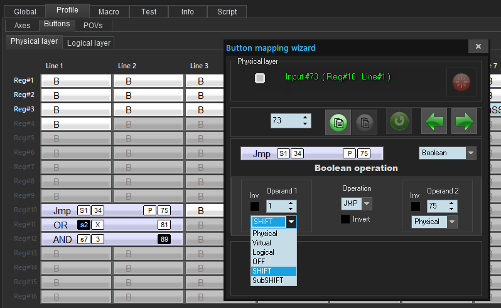Choose SubSHIFT in the open dropdown list

(x=274, y=280)
